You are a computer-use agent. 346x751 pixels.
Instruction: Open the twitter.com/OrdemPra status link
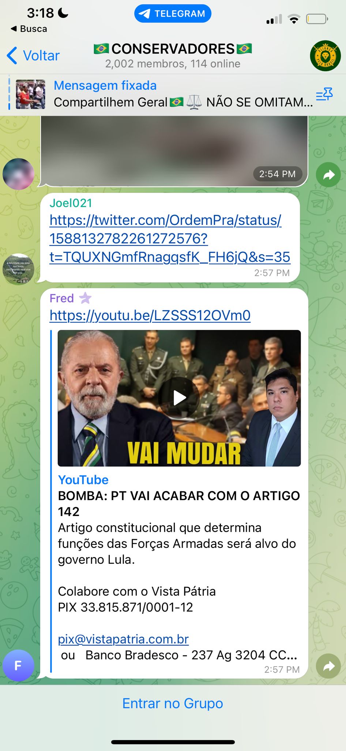click(x=170, y=238)
